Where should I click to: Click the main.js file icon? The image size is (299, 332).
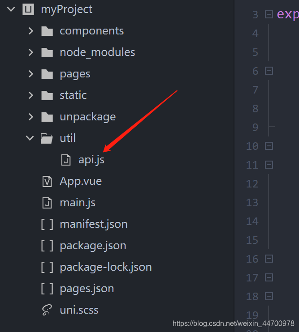pos(47,203)
